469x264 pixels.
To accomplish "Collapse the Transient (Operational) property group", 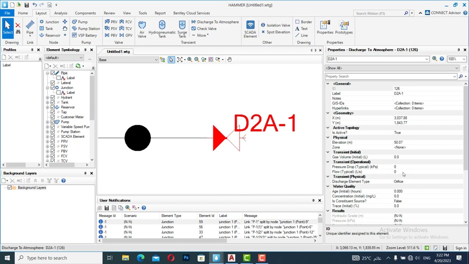I will (328, 162).
